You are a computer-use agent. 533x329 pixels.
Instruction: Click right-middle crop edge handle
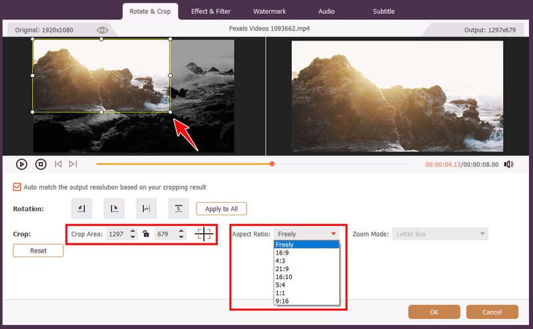(171, 75)
